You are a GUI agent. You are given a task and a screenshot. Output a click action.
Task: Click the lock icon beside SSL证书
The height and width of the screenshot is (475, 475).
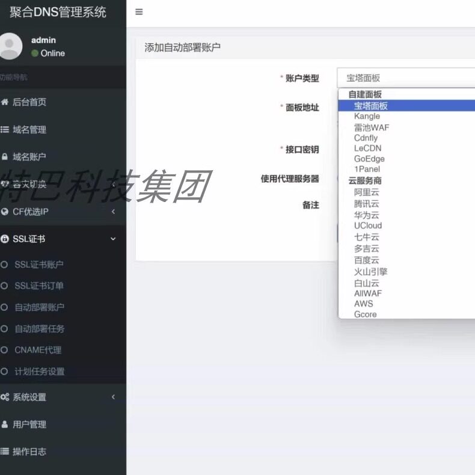(5, 239)
